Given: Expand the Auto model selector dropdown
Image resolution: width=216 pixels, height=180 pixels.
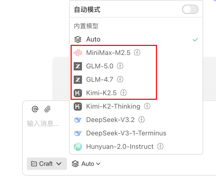Looking at the screenshot, I should (86, 164).
